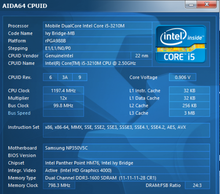Click the L1 Instr. Cache value '32 KB'
Viewport: 220px width, 194px height.
point(189,91)
